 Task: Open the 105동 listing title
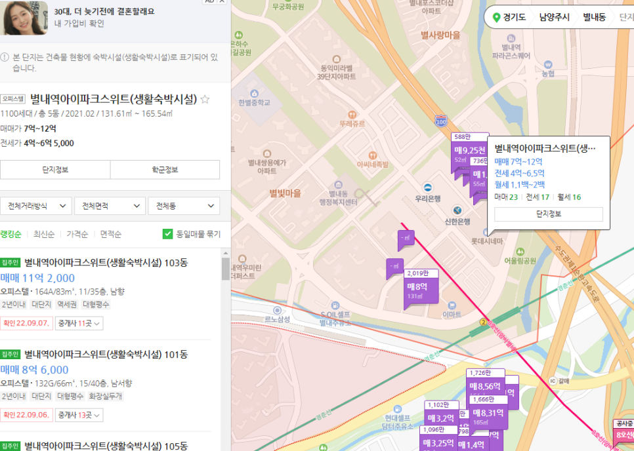(x=106, y=445)
